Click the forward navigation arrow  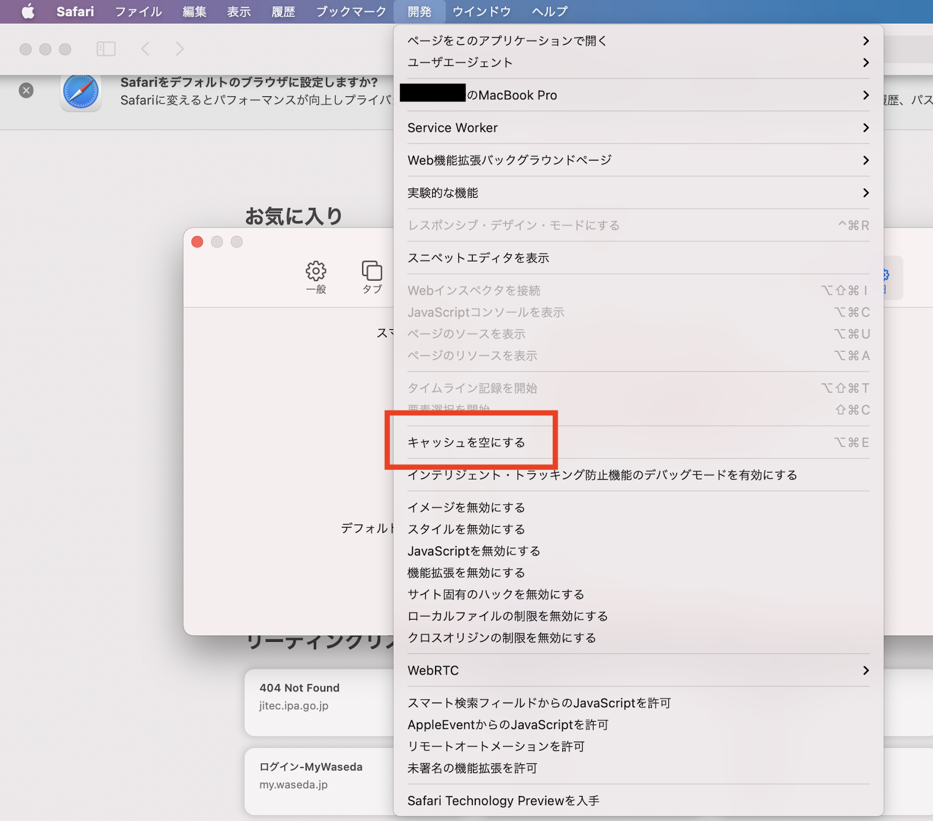(180, 49)
